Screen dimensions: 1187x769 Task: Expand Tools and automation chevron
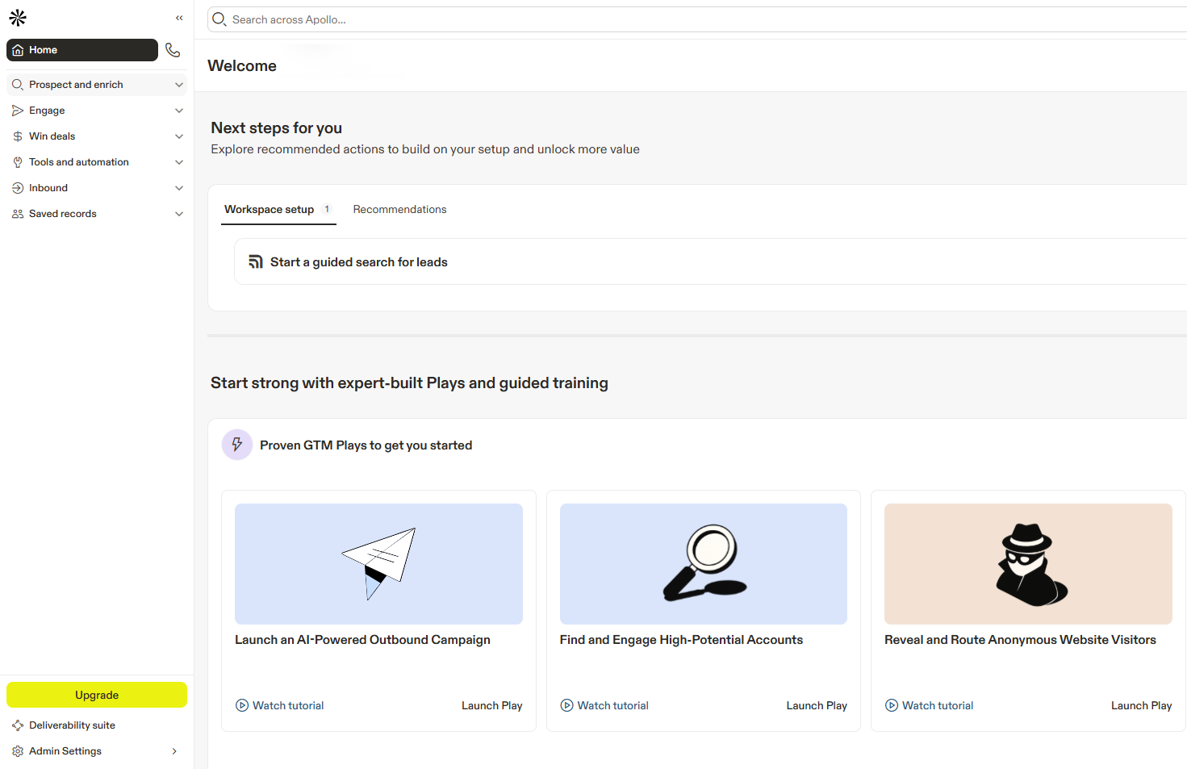[x=179, y=162]
